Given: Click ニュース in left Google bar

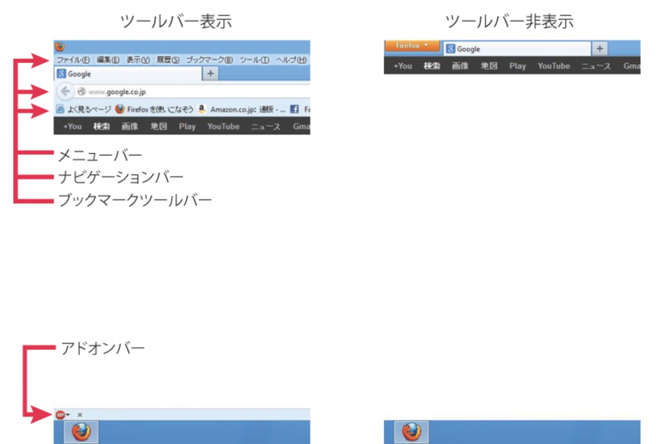Looking at the screenshot, I should click(266, 126).
